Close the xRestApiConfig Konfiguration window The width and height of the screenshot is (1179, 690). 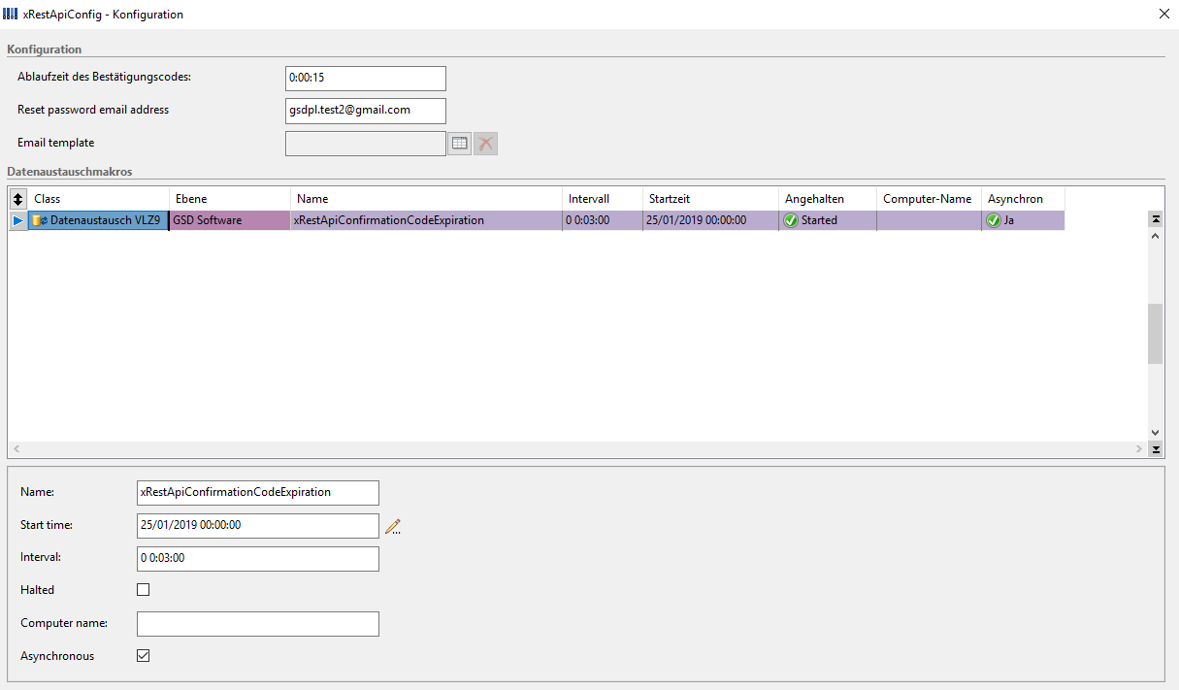tap(1163, 14)
